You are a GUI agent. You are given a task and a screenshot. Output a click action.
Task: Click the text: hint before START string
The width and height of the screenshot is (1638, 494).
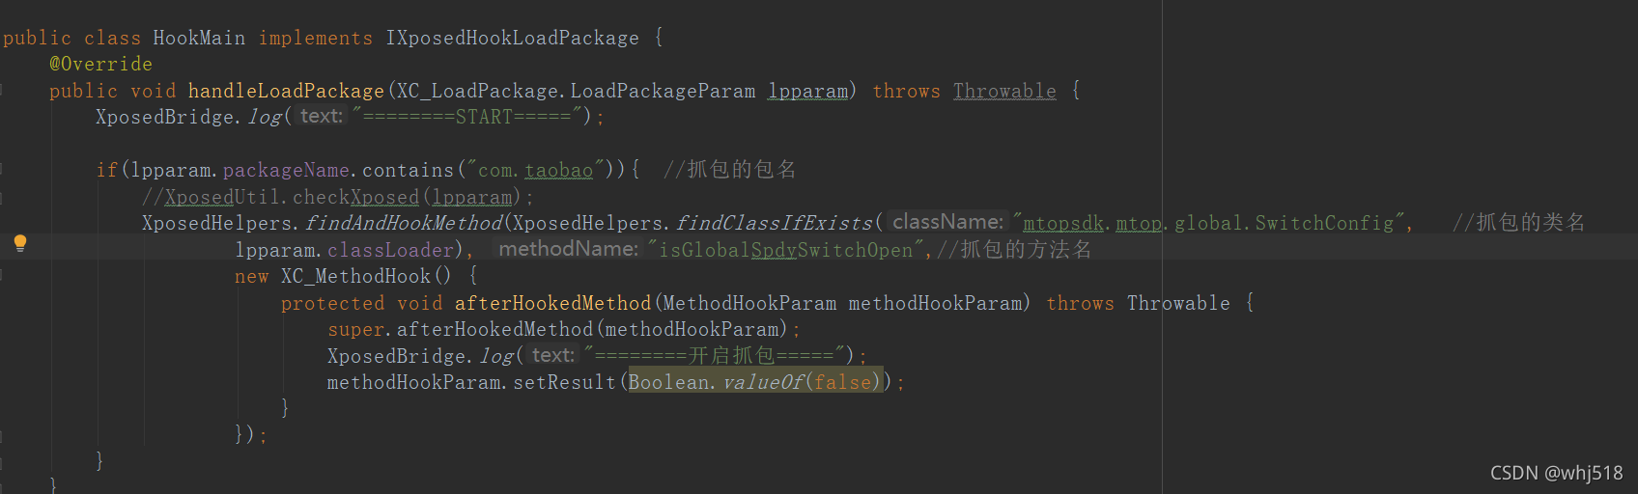(x=322, y=116)
